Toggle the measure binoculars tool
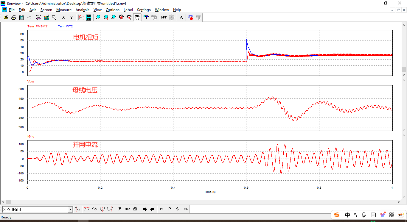Image resolution: width=407 pixels, height=222 pixels. click(146, 18)
